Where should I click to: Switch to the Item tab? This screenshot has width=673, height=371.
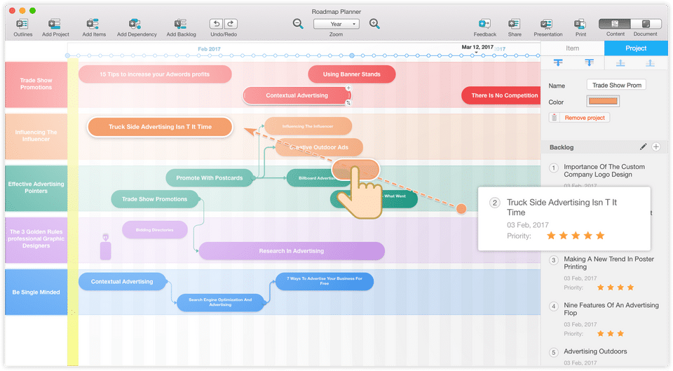pos(572,48)
